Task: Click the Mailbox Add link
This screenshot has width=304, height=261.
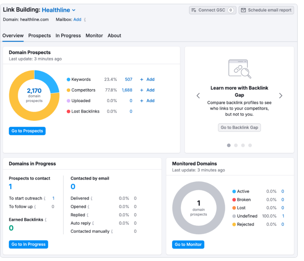Action: coord(77,20)
